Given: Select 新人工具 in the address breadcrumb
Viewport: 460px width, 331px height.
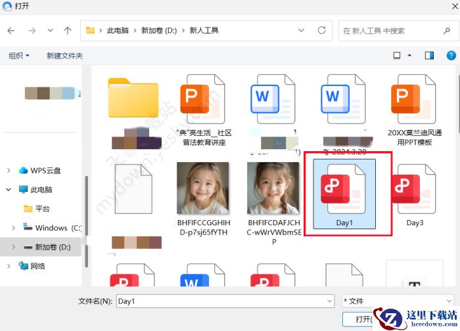Looking at the screenshot, I should tap(204, 30).
